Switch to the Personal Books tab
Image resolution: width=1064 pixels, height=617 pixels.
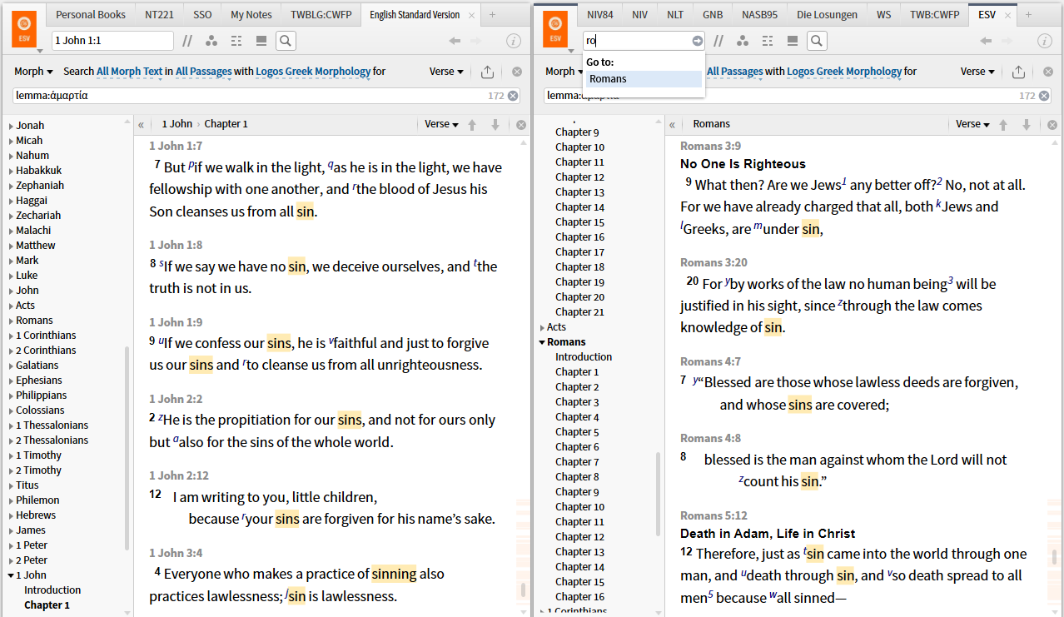[x=92, y=14]
